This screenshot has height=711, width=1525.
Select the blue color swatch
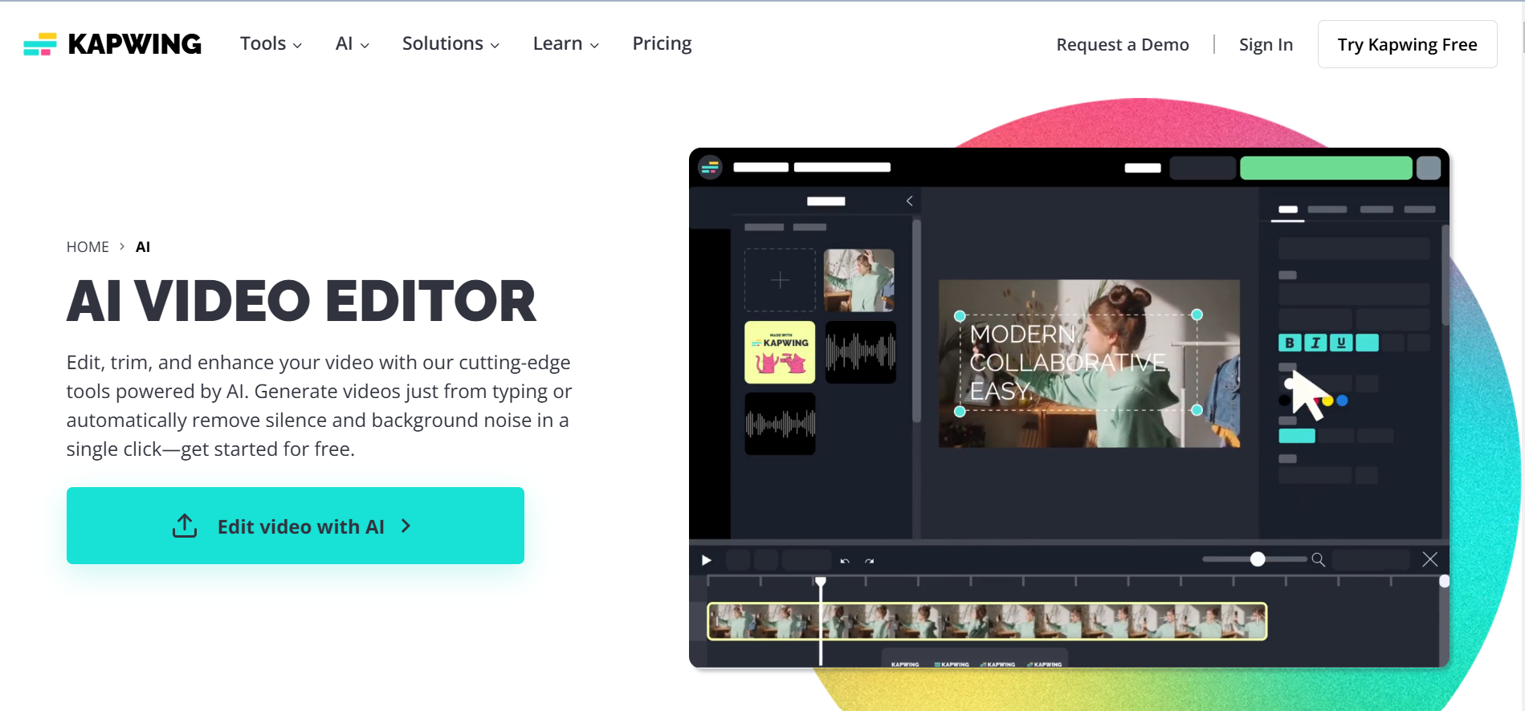1342,400
